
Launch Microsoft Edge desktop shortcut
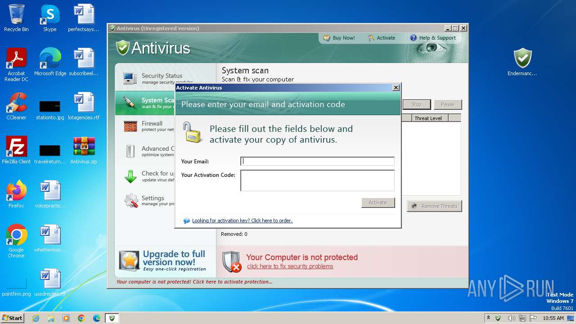[50, 62]
